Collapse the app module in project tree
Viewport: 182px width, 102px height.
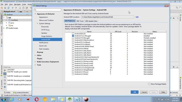point(4,18)
